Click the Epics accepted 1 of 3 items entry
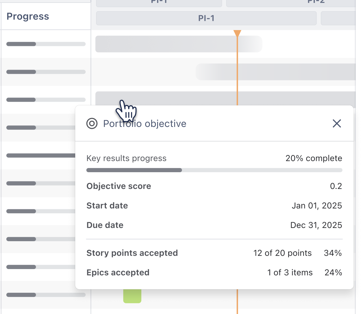361x314 pixels. [x=290, y=273]
